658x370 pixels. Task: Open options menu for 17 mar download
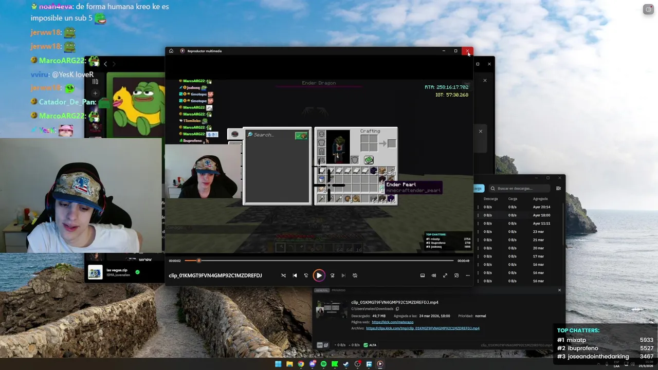(x=478, y=256)
